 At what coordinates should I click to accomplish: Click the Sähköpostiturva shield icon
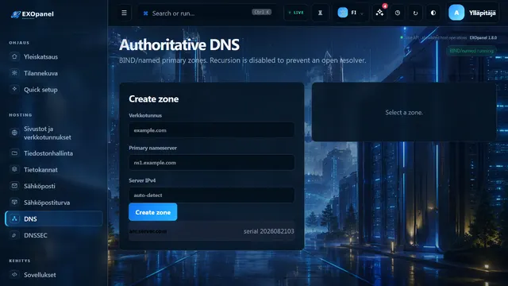tap(14, 203)
